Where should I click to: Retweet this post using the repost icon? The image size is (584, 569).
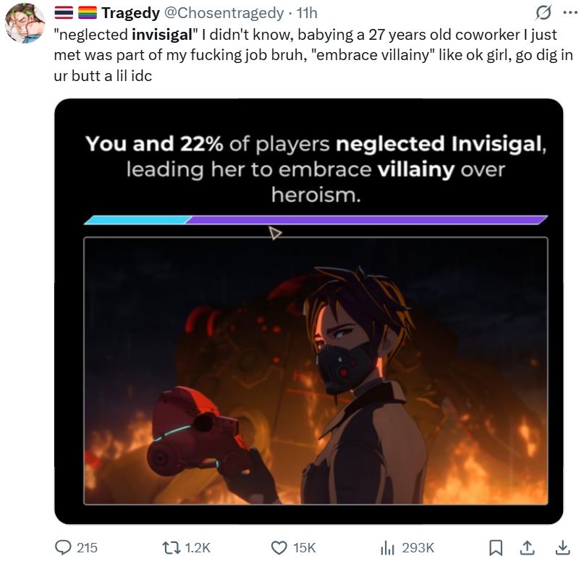[x=172, y=548]
